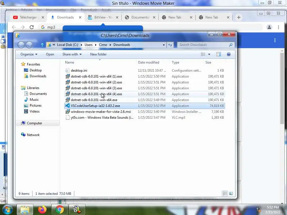This screenshot has width=287, height=215.
Task: Click the large icons view icon in status bar
Action: click(x=231, y=193)
